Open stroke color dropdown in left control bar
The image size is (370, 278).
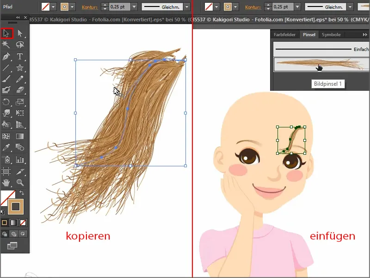pos(72,7)
